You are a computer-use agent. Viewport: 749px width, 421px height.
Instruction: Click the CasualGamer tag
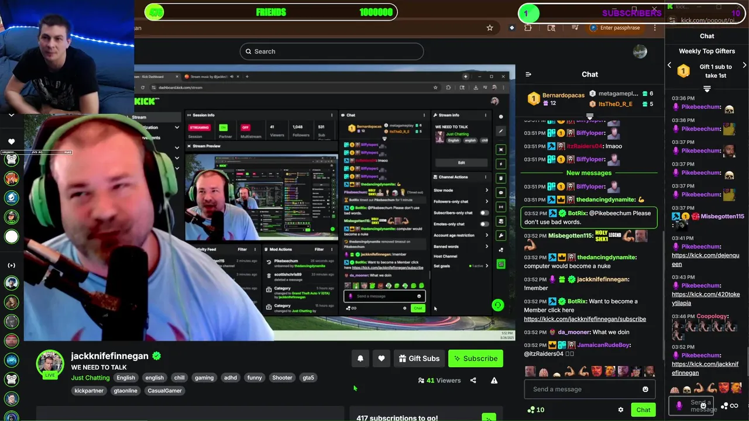point(165,391)
